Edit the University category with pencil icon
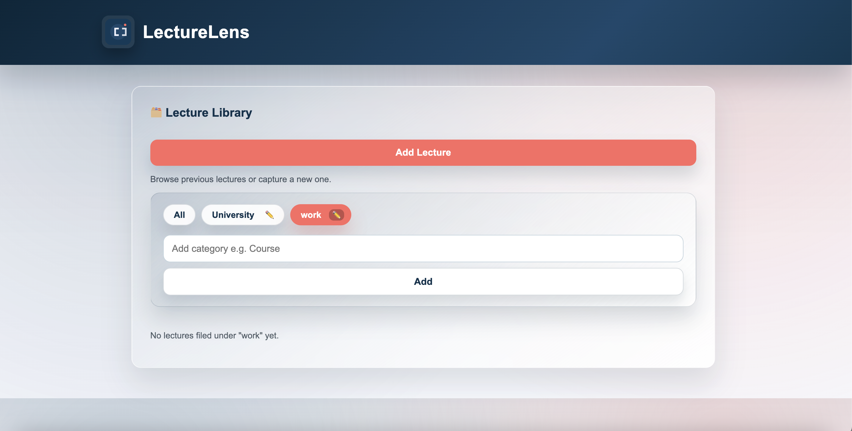 pos(269,215)
